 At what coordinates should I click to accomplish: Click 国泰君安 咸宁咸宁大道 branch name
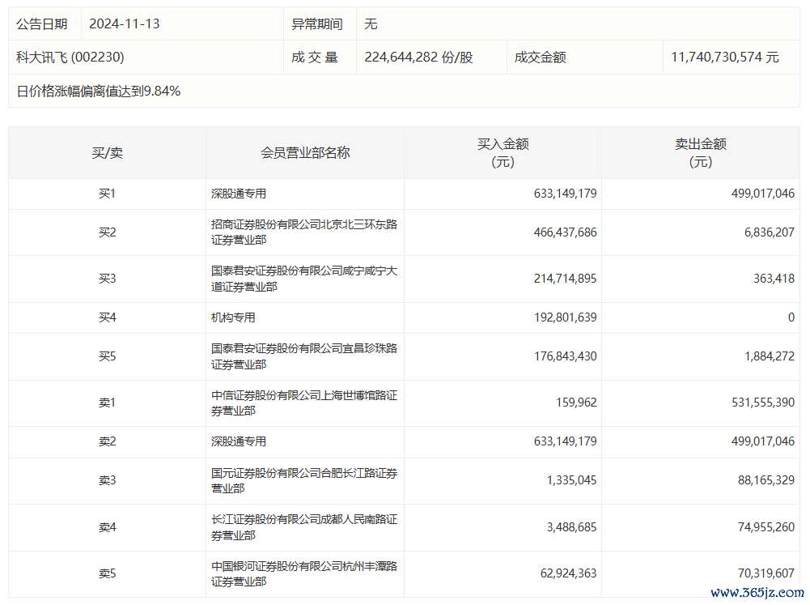304,279
